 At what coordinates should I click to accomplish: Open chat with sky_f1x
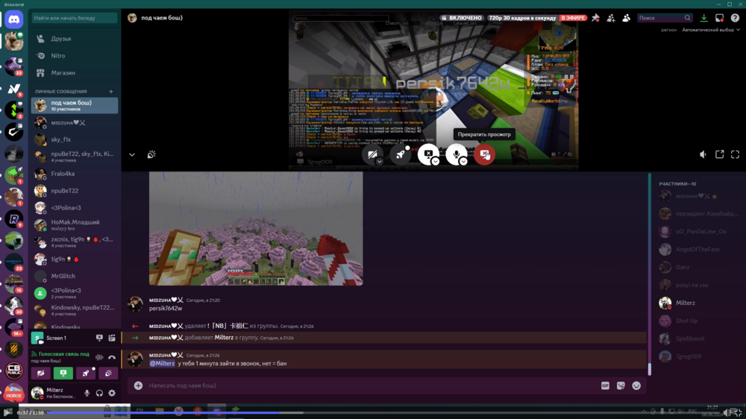point(75,140)
